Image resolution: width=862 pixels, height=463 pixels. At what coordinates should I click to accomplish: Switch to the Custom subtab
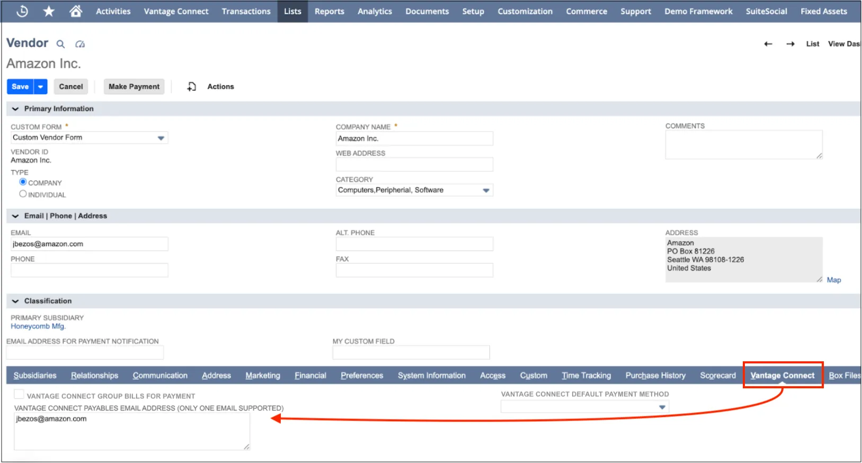coord(534,375)
